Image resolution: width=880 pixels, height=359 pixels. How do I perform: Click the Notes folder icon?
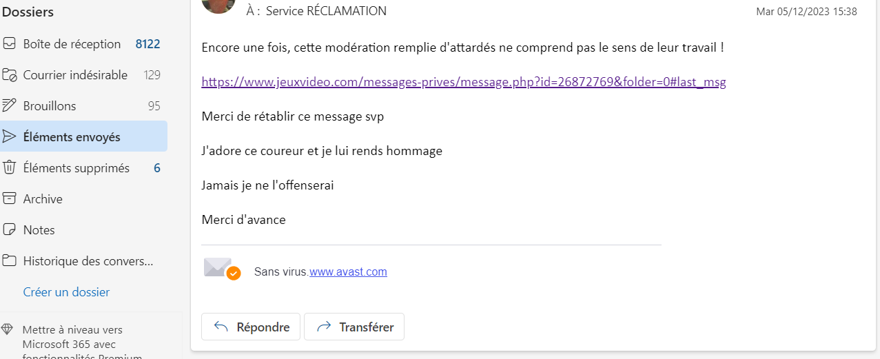tap(10, 230)
